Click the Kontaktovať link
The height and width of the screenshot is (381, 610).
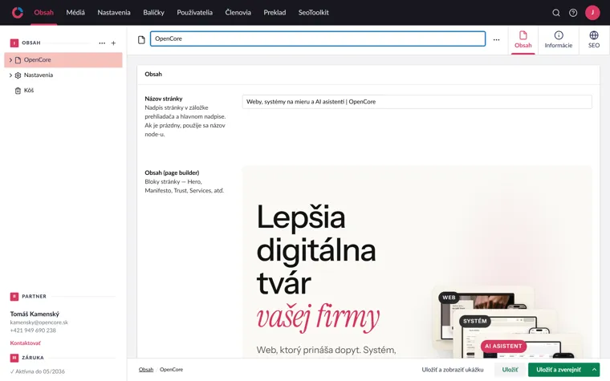pyautogui.click(x=26, y=343)
